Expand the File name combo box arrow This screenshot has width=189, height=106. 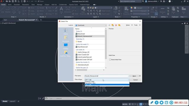tap(128, 76)
